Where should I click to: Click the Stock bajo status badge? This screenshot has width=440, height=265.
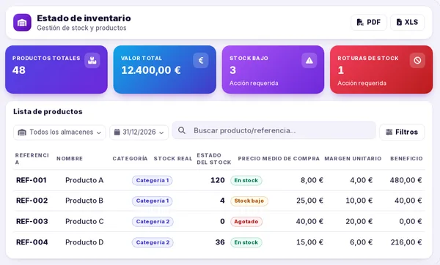(249, 201)
